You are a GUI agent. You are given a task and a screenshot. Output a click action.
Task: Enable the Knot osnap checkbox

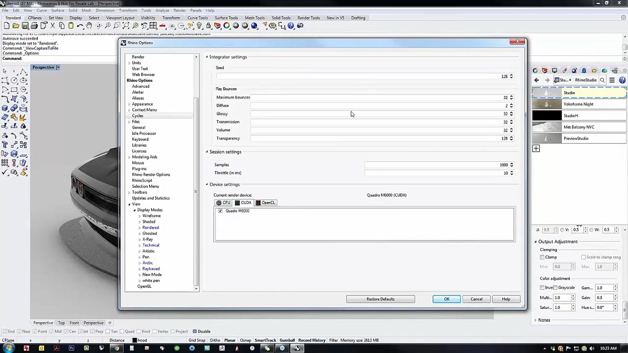tap(139, 331)
